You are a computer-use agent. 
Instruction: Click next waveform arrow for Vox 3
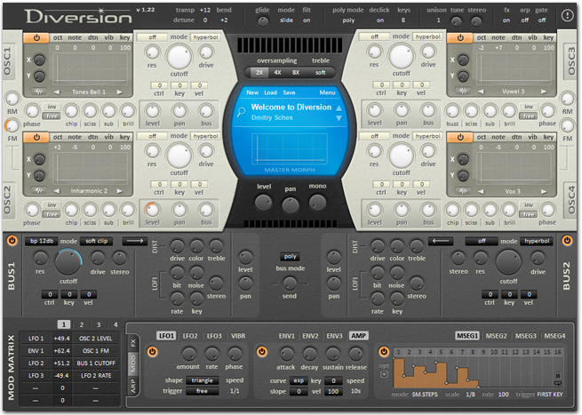(x=544, y=191)
